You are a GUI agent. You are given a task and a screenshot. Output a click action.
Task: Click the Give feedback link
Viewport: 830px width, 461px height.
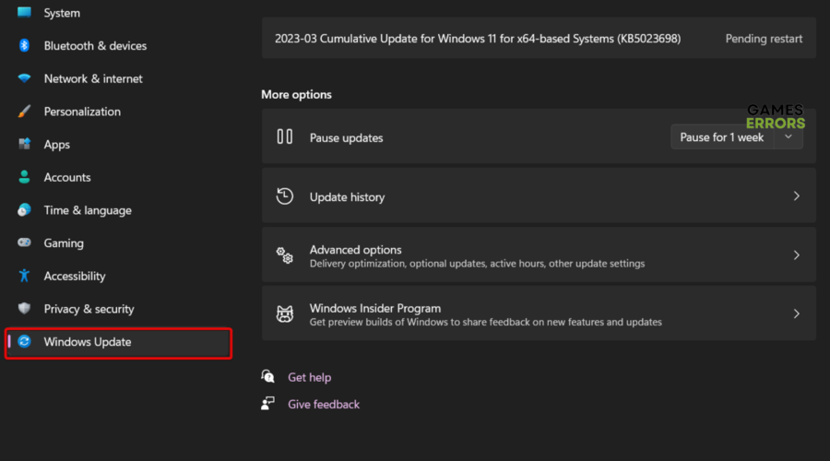coord(323,404)
